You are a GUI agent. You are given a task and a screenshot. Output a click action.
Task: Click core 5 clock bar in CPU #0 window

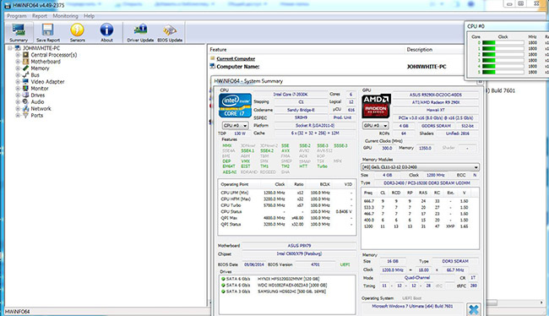(503, 72)
